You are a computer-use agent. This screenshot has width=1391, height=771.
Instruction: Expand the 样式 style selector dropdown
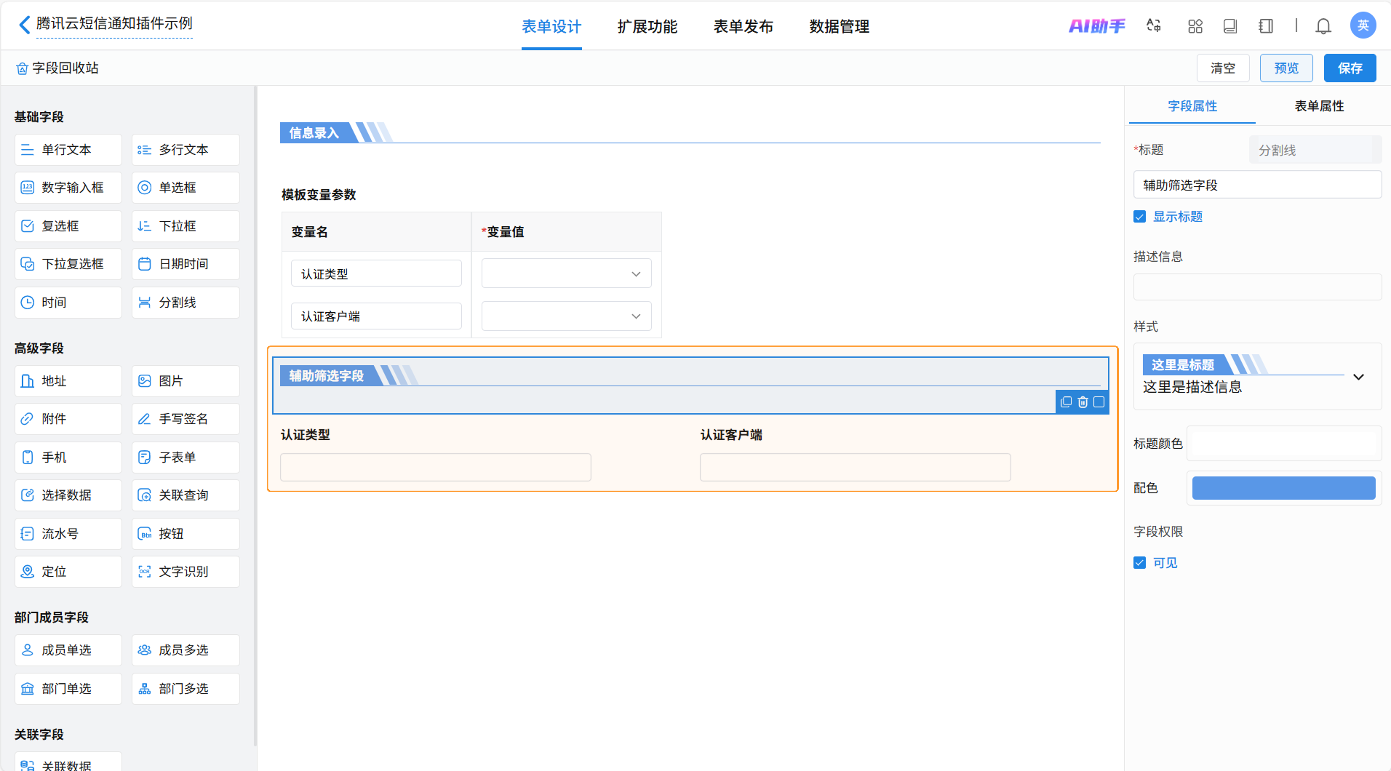(1358, 376)
